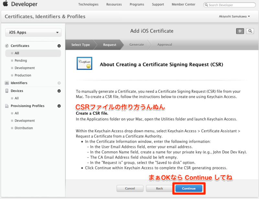The width and height of the screenshot is (259, 199).
Task: Click the search magnifier in the Search Developer box
Action: click(206, 5)
